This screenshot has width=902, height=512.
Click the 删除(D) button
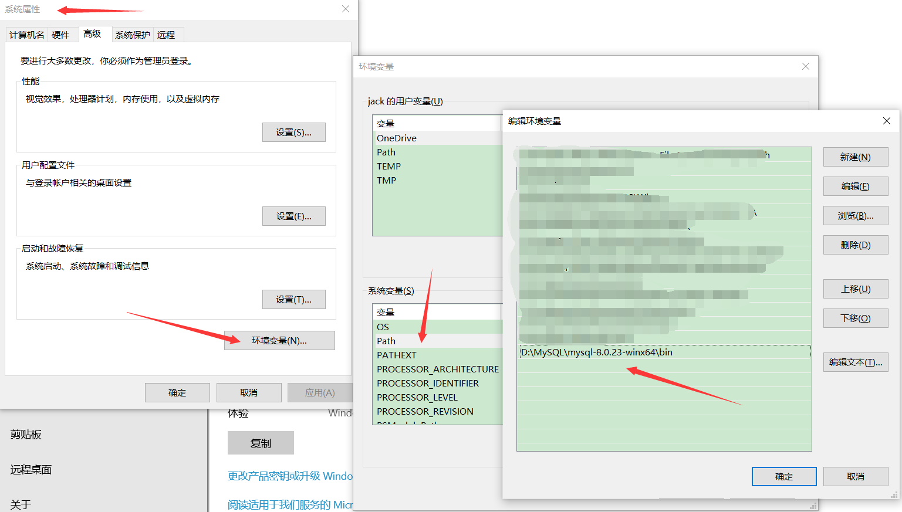(x=855, y=245)
